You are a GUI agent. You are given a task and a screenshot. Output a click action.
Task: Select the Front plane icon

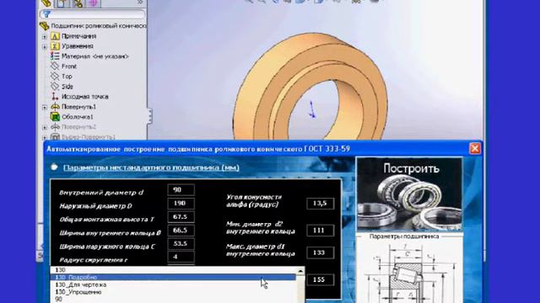[x=55, y=66]
